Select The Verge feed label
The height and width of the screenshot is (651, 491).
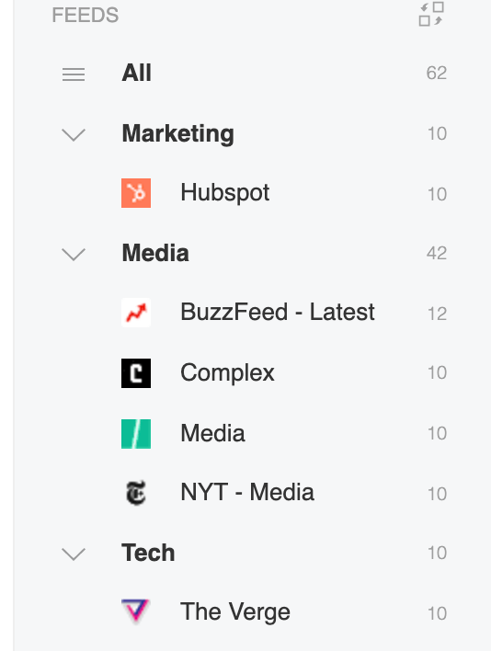click(235, 612)
